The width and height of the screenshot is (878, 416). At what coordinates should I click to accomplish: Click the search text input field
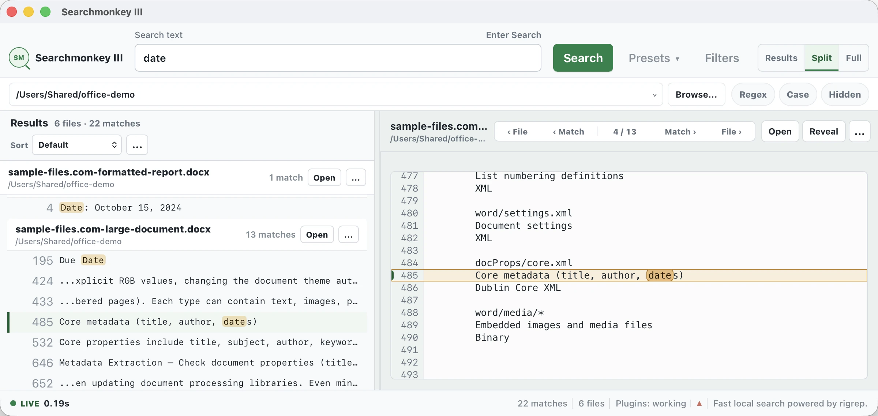pyautogui.click(x=338, y=58)
